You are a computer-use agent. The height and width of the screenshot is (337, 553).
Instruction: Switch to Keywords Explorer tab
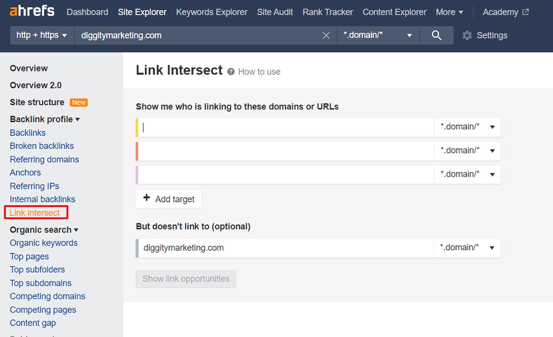(x=212, y=12)
